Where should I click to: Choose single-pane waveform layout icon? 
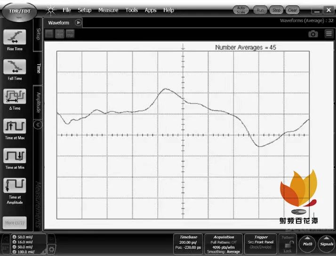click(49, 34)
